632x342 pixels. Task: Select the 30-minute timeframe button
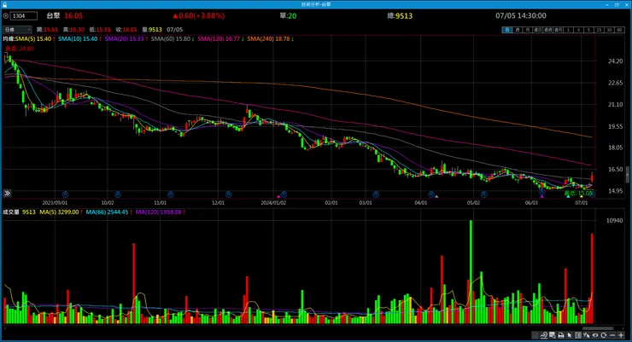(x=609, y=30)
